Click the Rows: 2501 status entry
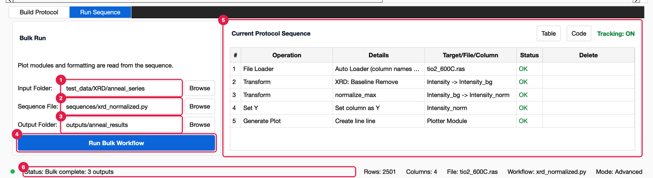 click(x=380, y=172)
